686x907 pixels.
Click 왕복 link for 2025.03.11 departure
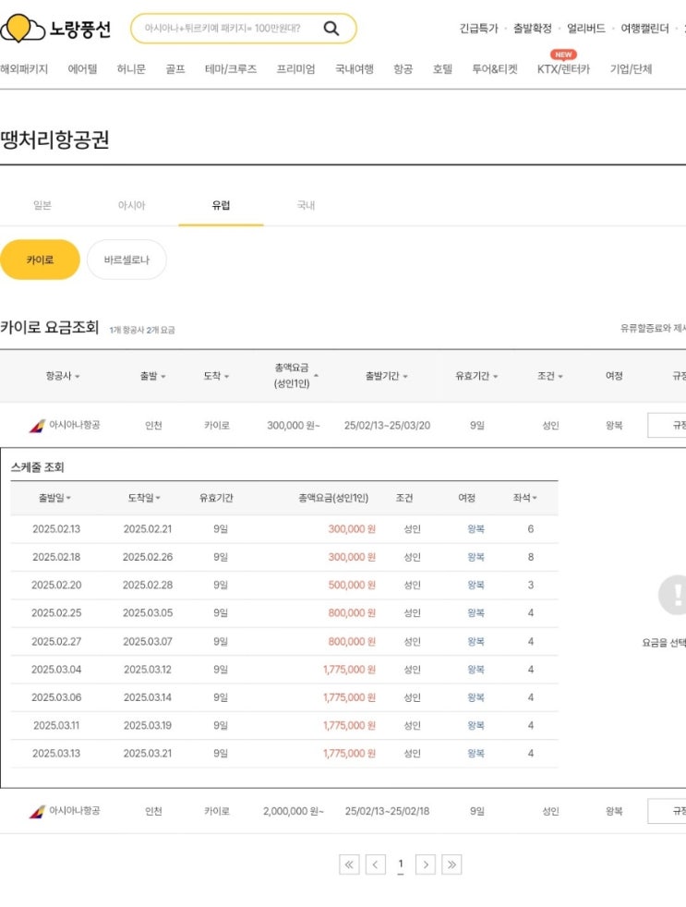(x=476, y=726)
